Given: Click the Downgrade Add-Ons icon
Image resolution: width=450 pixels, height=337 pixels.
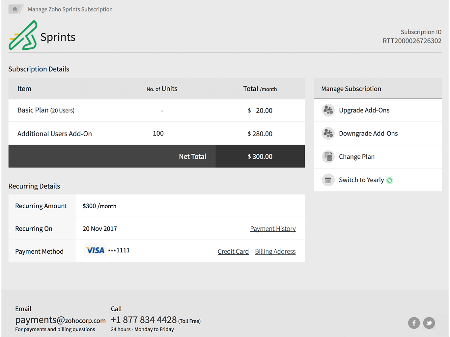Looking at the screenshot, I should pyautogui.click(x=328, y=133).
